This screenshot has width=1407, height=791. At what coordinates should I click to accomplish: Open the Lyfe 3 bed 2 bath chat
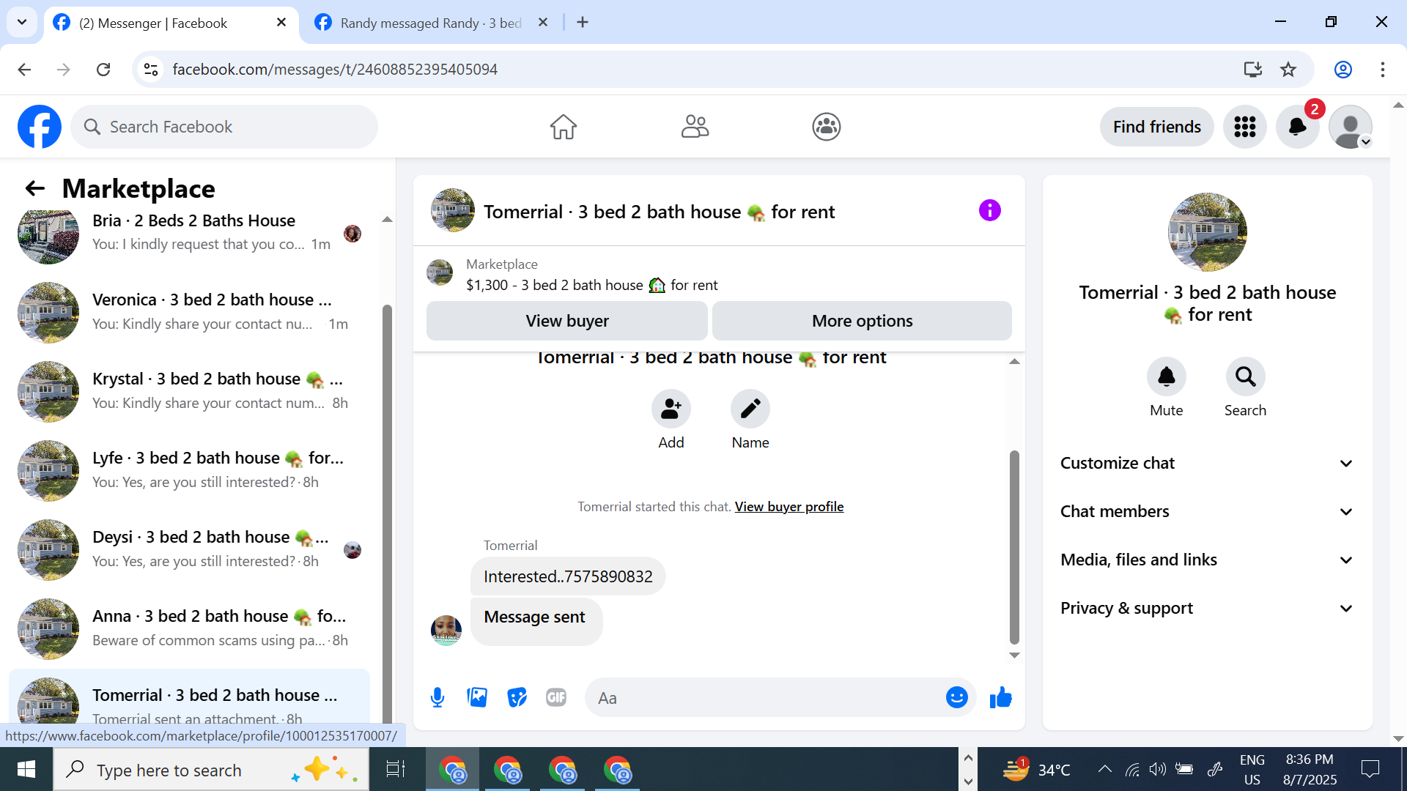[x=189, y=470]
